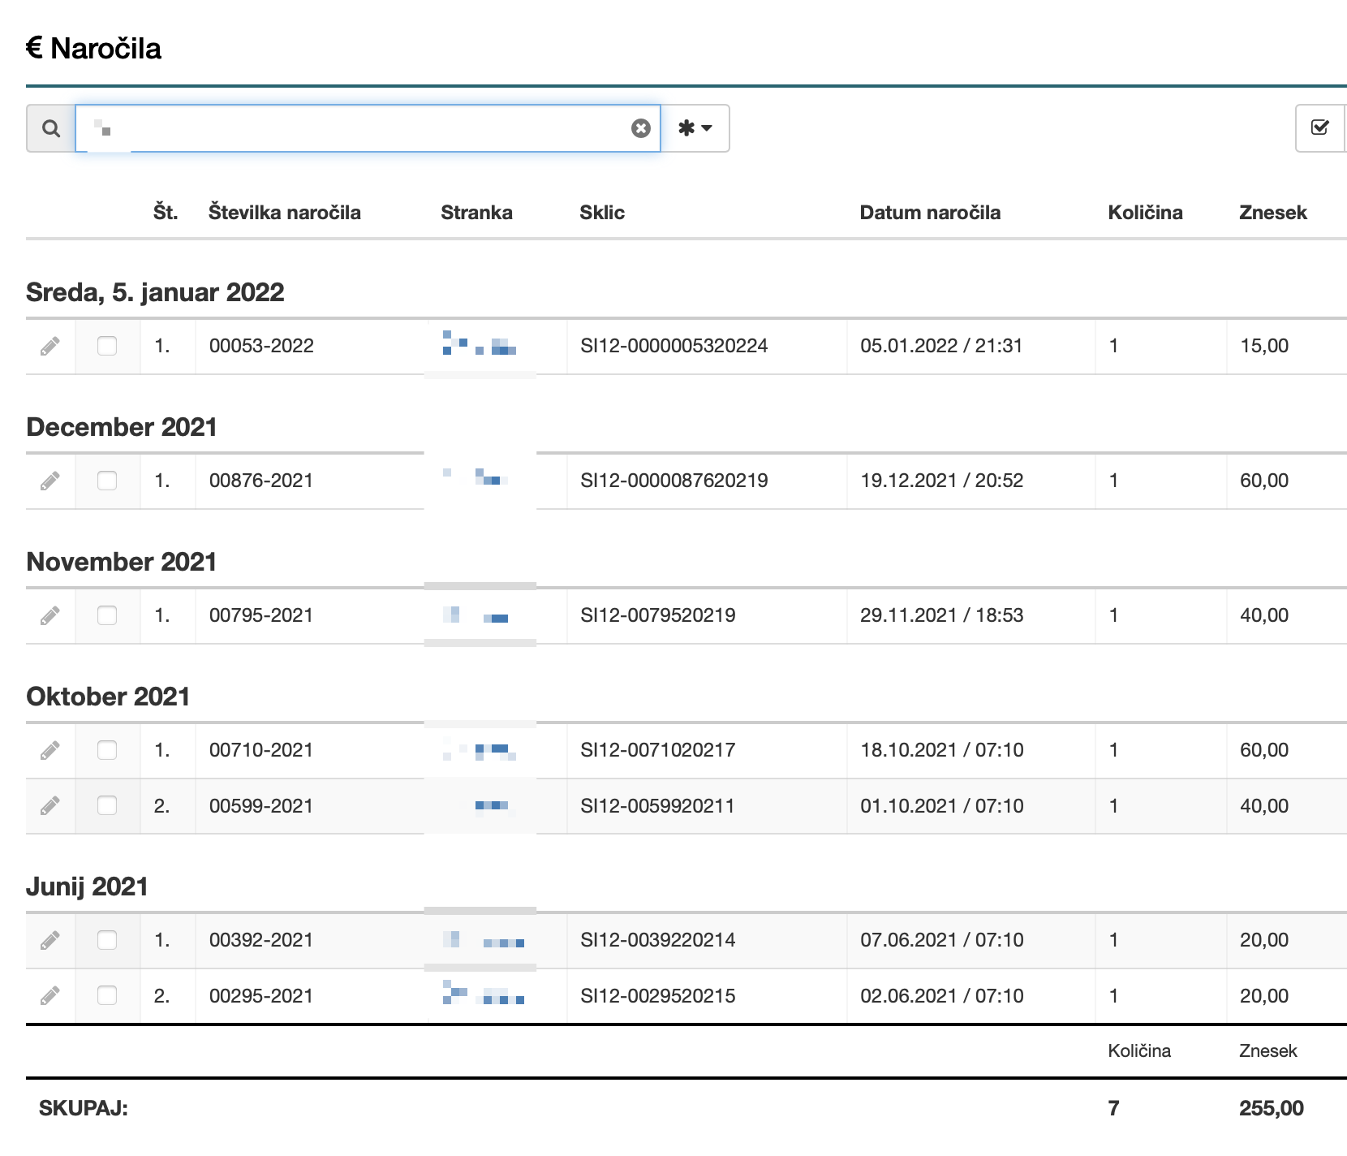Click the Stranka column header
1347x1156 pixels.
[x=476, y=213]
